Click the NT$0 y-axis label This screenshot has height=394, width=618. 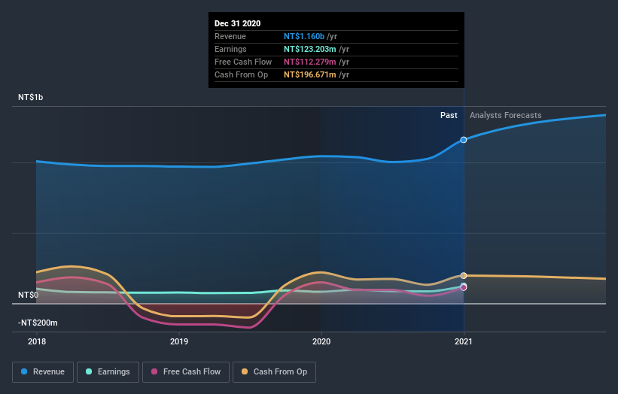tap(29, 295)
